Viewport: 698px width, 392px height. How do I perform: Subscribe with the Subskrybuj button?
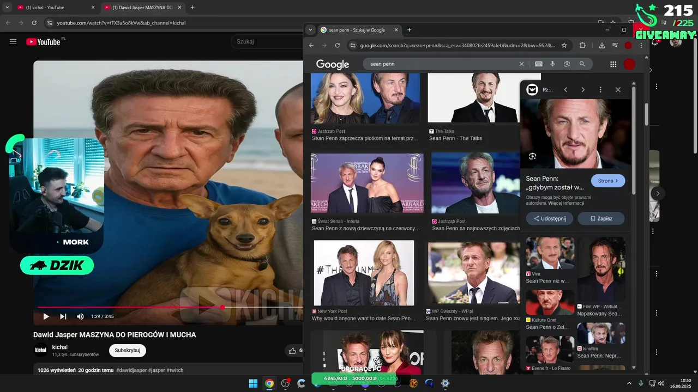(128, 350)
